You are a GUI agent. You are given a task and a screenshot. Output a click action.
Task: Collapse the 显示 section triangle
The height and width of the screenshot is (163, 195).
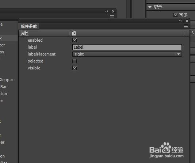pos(150,7)
